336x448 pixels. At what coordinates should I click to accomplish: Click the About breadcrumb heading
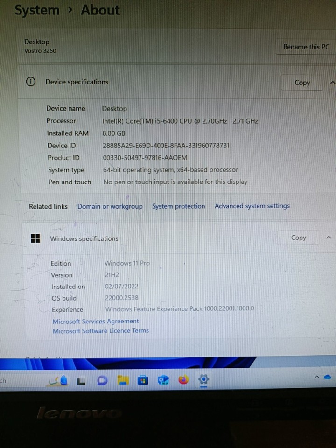click(100, 10)
